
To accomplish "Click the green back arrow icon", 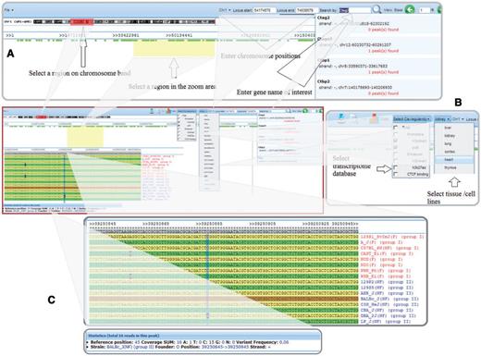I will (410, 10).
